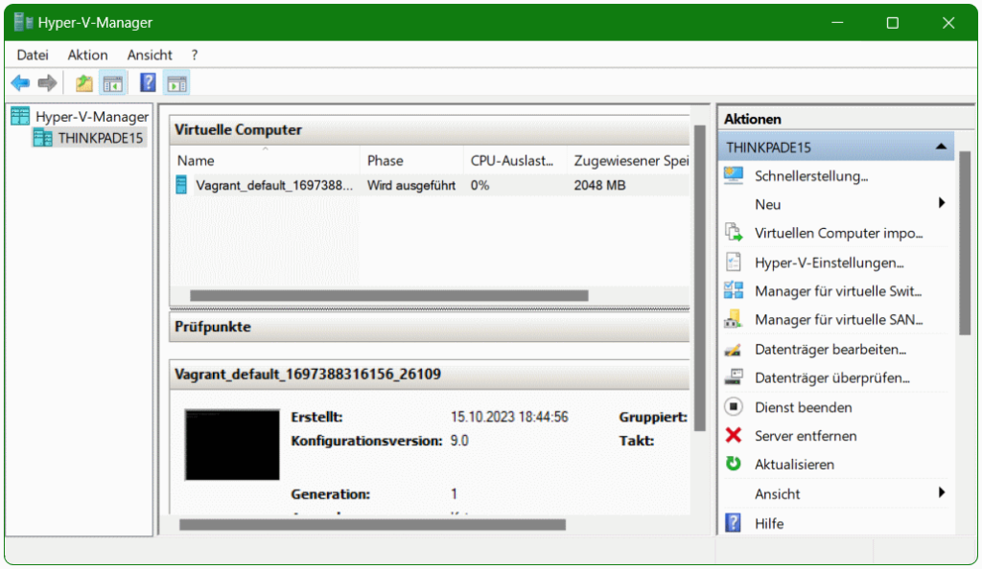Open the Aktion menu

coord(87,55)
